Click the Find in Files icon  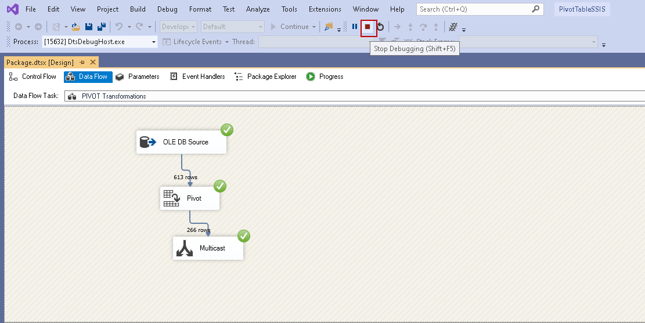coord(329,27)
